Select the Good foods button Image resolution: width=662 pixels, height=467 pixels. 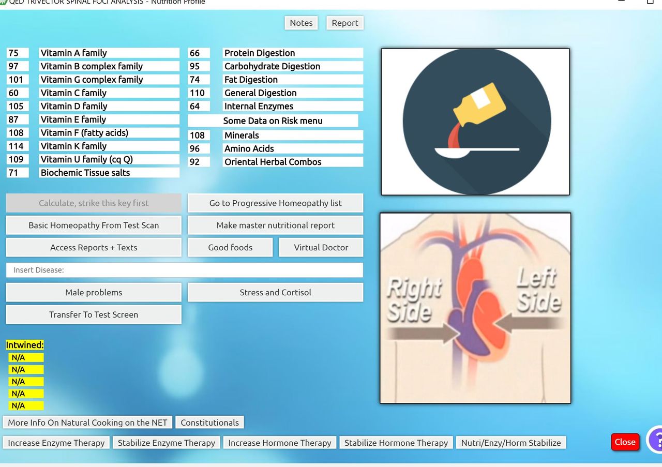tap(230, 248)
